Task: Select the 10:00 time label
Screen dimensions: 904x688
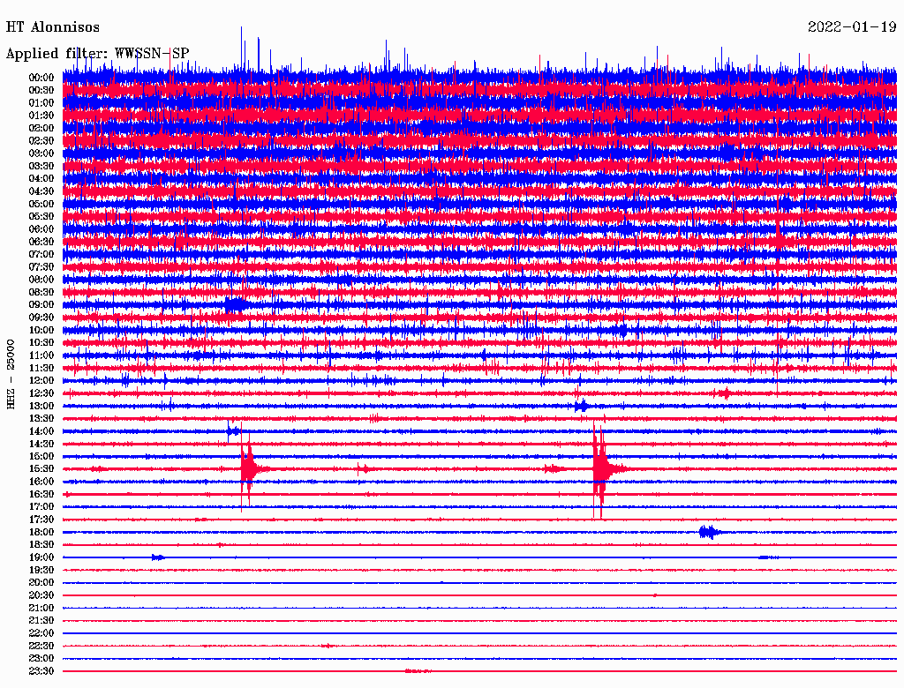Action: click(x=41, y=330)
